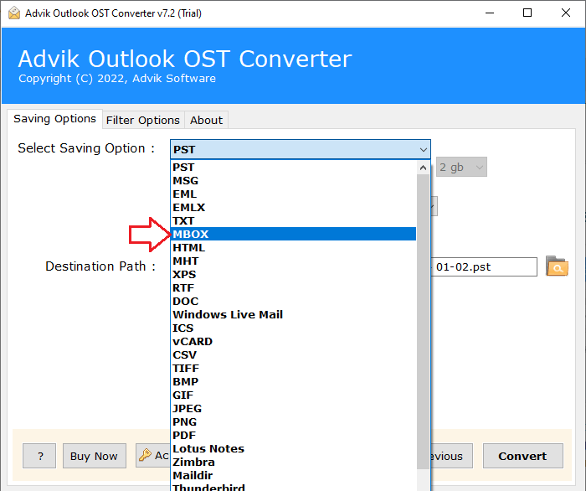
Task: Click the destination path field showing 01-02.pst
Action: (484, 267)
